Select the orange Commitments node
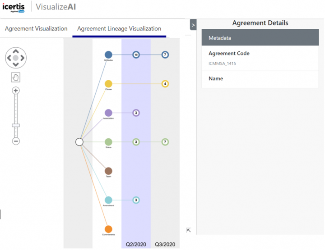Viewport: 325px width, 250px height. tap(108, 229)
